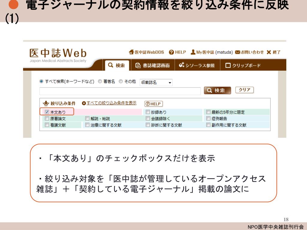
Task: Click the document icon on the 書誌確認画面 tab
Action: (x=138, y=65)
